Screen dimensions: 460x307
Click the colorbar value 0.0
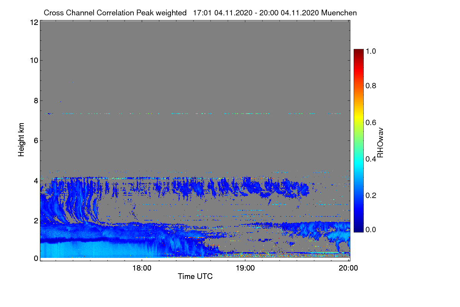click(x=371, y=229)
